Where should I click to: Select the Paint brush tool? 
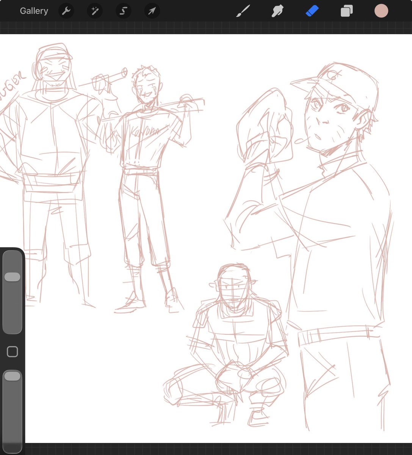[243, 11]
